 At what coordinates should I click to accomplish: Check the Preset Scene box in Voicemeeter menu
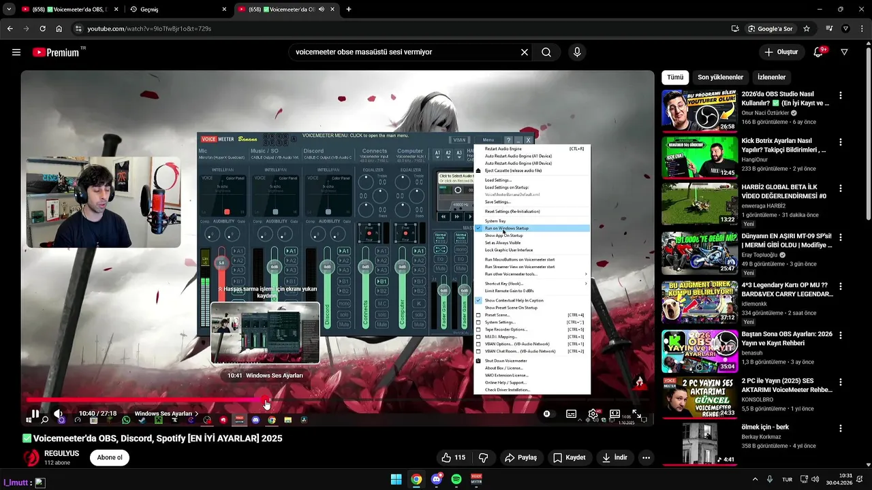tap(478, 315)
